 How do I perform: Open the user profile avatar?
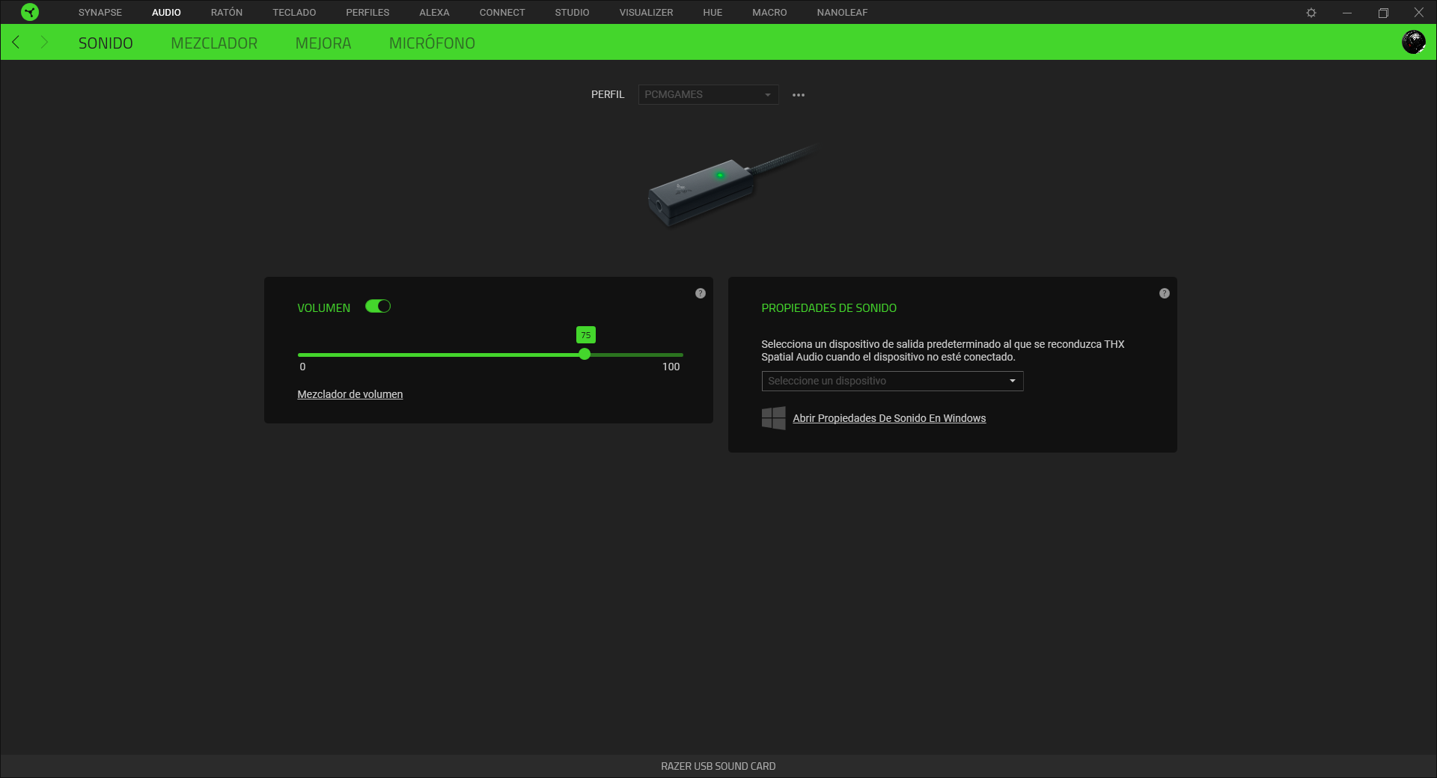point(1413,42)
